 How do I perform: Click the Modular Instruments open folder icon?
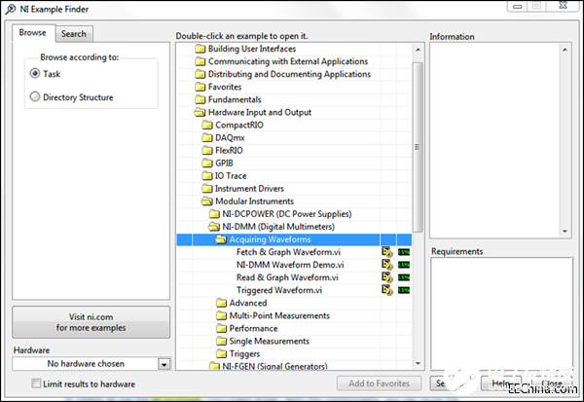(x=207, y=201)
